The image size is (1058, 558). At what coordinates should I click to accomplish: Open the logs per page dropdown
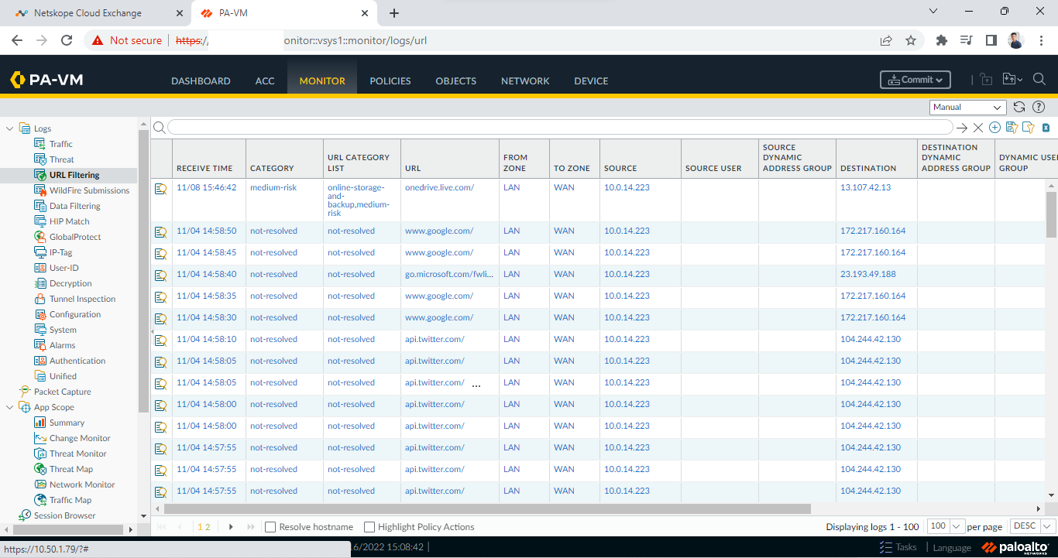[x=945, y=526]
